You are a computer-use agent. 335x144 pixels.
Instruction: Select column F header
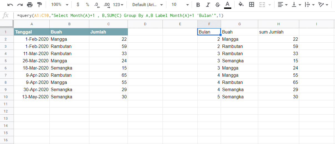click(209, 24)
